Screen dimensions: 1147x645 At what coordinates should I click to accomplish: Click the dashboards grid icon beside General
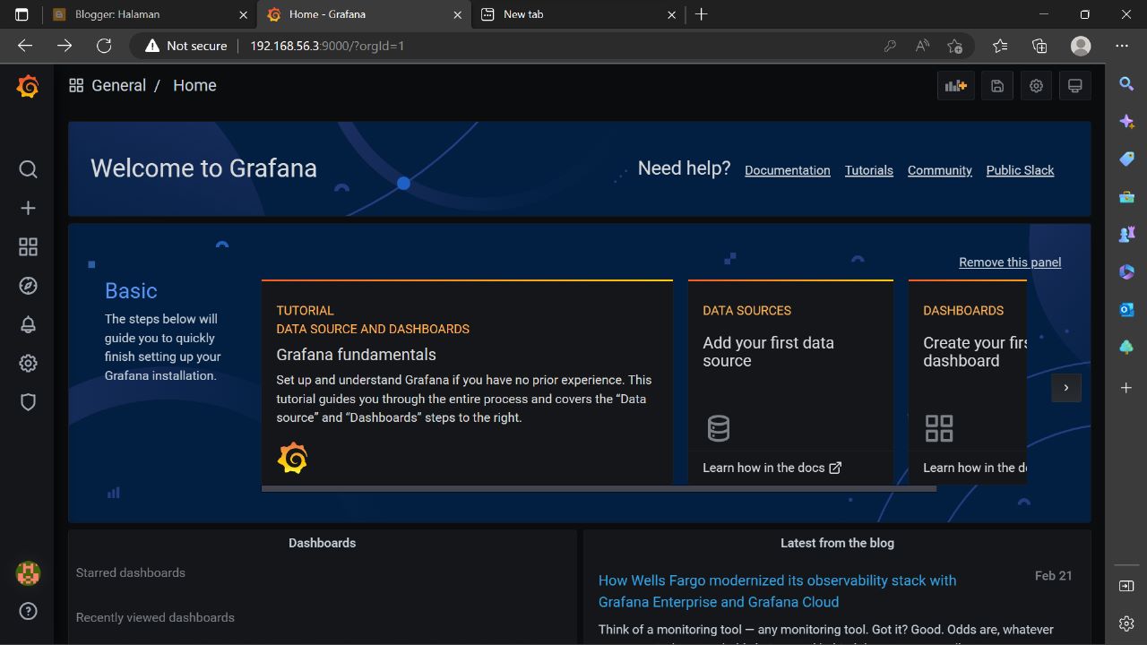[76, 85]
